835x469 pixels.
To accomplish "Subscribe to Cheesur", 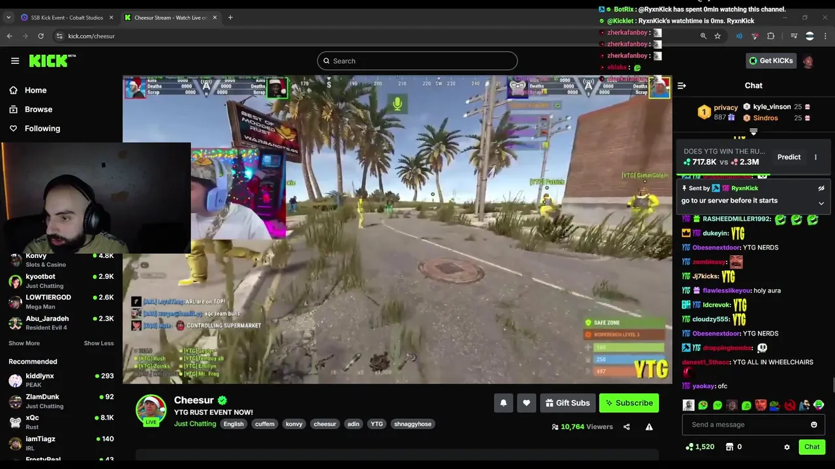I will pos(629,403).
